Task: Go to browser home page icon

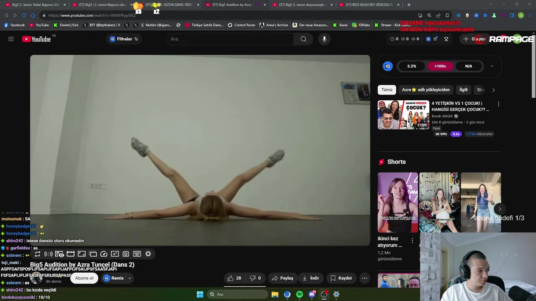Action: coord(33,15)
